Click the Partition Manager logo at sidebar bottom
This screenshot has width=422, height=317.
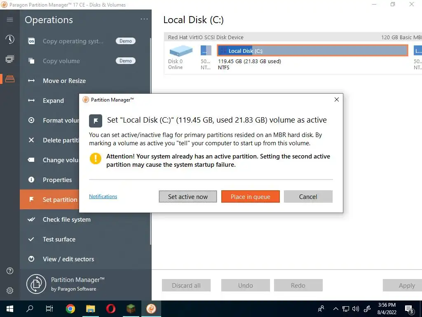[x=36, y=284]
